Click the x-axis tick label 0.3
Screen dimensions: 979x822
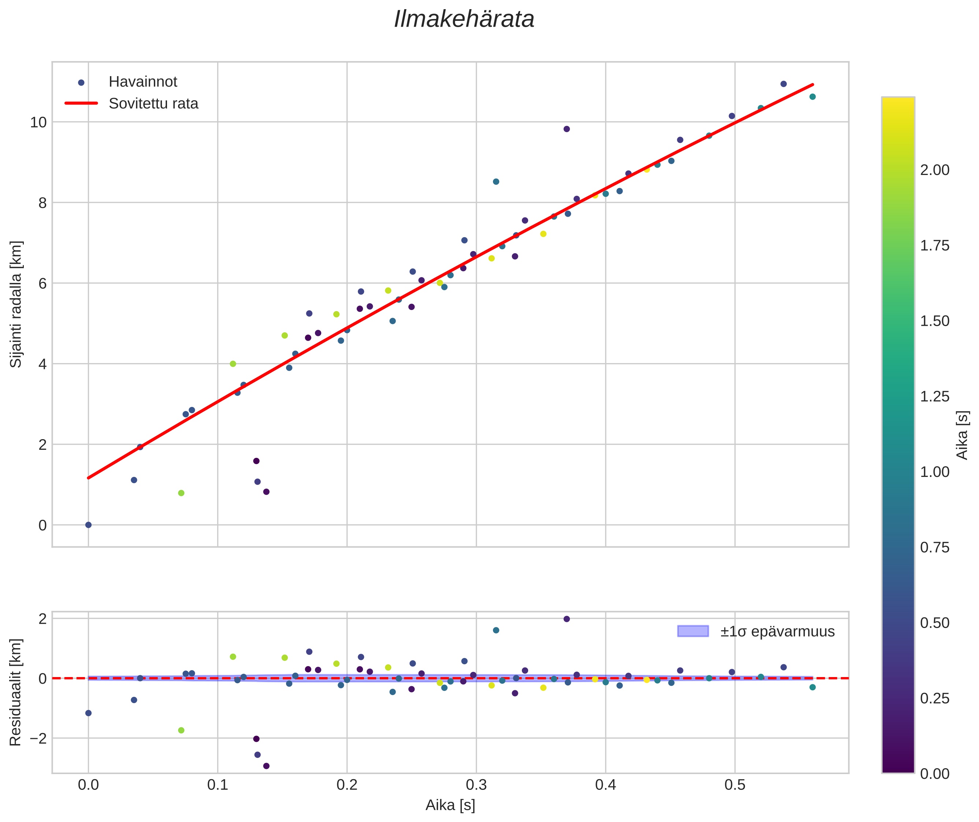[476, 785]
